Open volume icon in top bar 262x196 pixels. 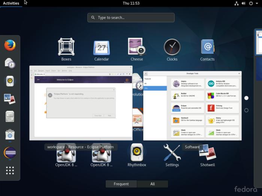[243, 3]
